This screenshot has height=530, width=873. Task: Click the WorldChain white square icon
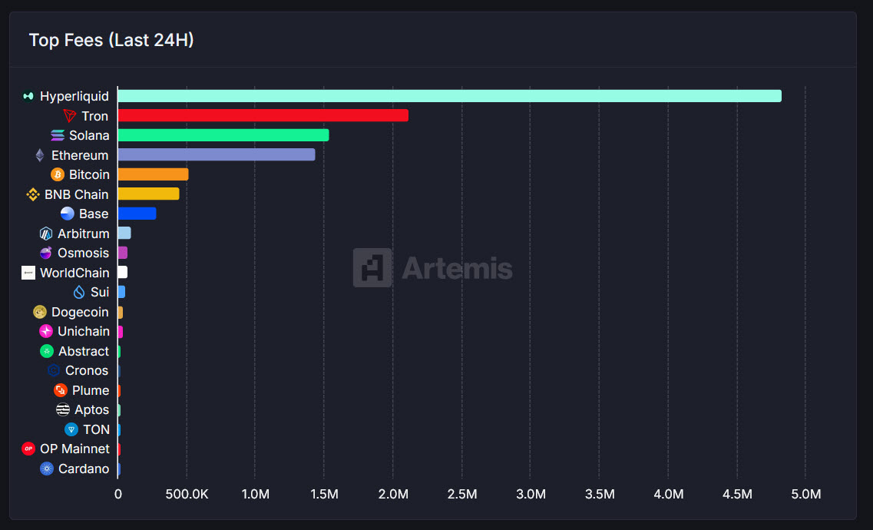tap(28, 273)
